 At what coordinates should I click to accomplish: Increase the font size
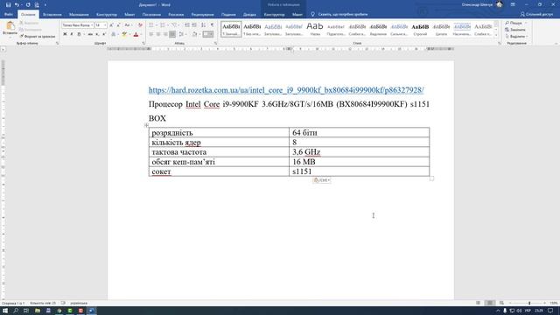(111, 25)
